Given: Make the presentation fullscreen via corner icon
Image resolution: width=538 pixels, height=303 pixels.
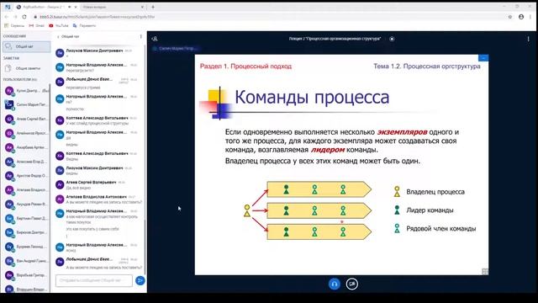Looking at the screenshot, I should pos(485,271).
